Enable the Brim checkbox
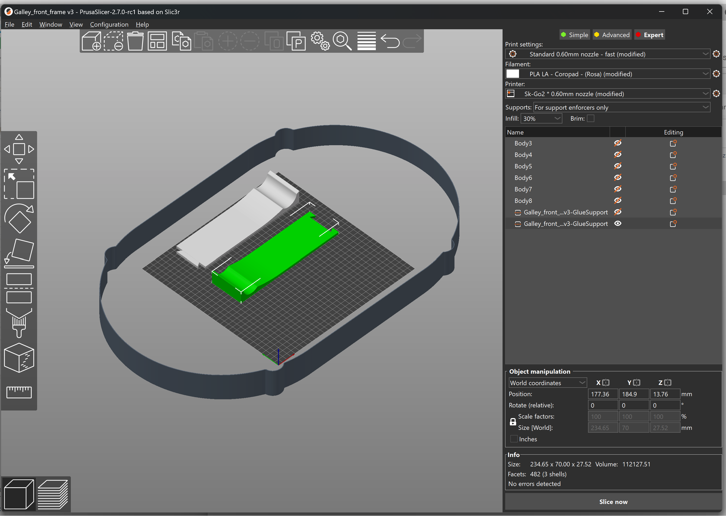The image size is (726, 516). click(x=591, y=119)
